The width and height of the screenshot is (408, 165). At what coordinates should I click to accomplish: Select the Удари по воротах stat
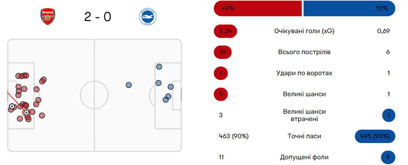coord(304,73)
